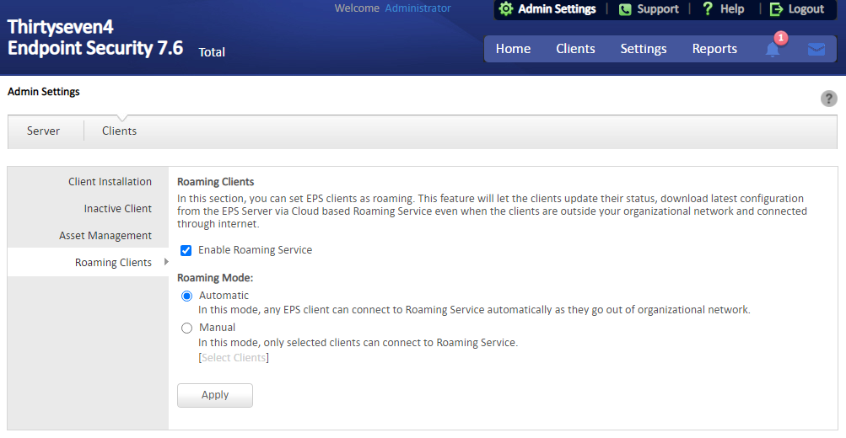Click the Admin Settings gear icon

point(505,9)
